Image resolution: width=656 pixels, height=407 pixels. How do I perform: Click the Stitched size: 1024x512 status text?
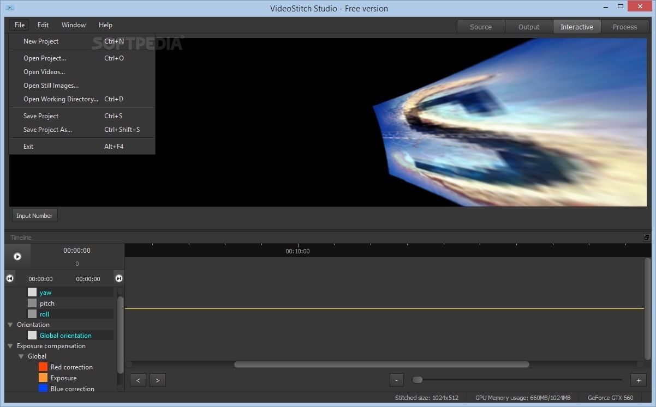point(427,398)
